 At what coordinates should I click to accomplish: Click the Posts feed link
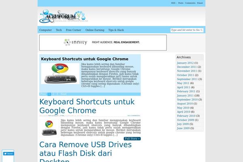pyautogui.click(x=181, y=3)
